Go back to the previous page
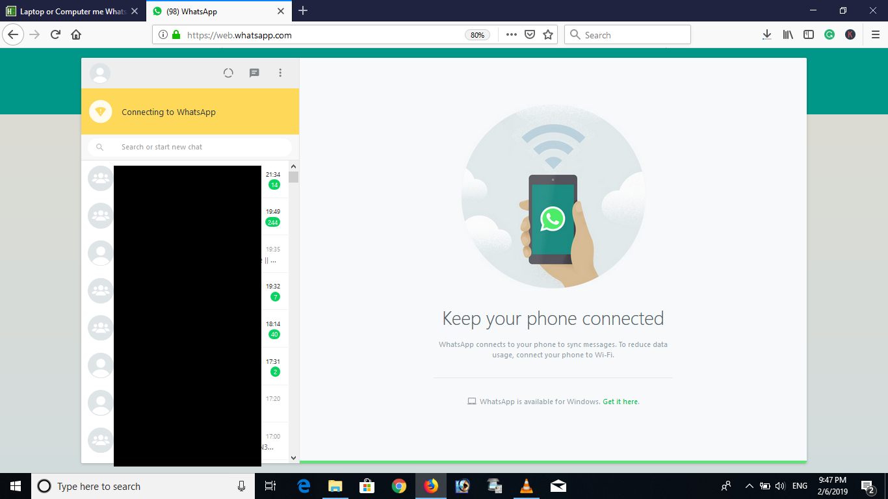This screenshot has height=499, width=888. pyautogui.click(x=13, y=34)
